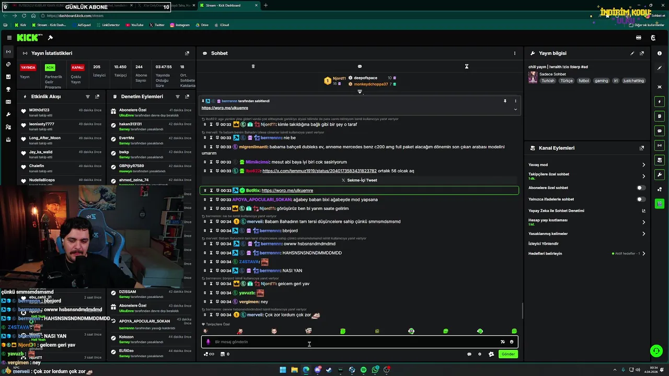Open Yapay Zeka ile Sohbet Denetimi

pyautogui.click(x=587, y=210)
